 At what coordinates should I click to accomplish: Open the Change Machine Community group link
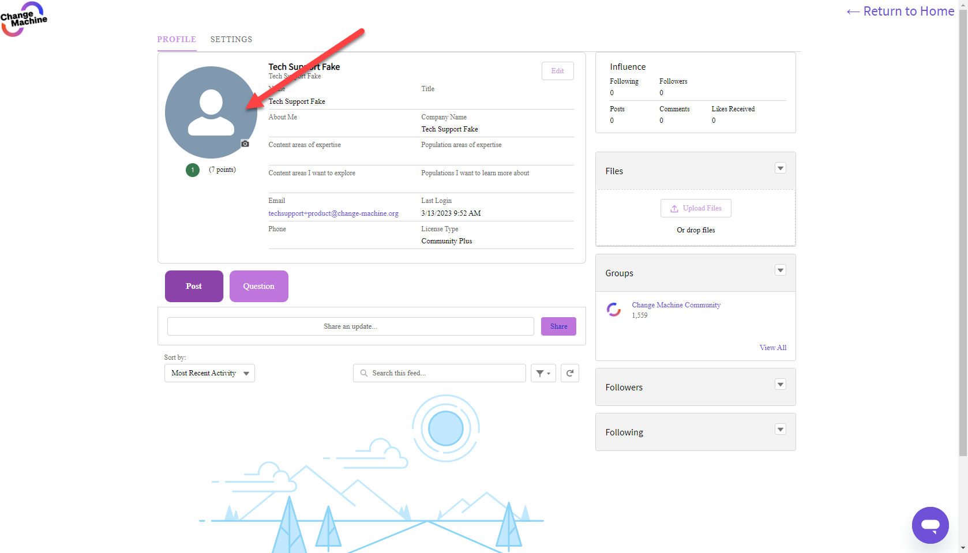(676, 305)
